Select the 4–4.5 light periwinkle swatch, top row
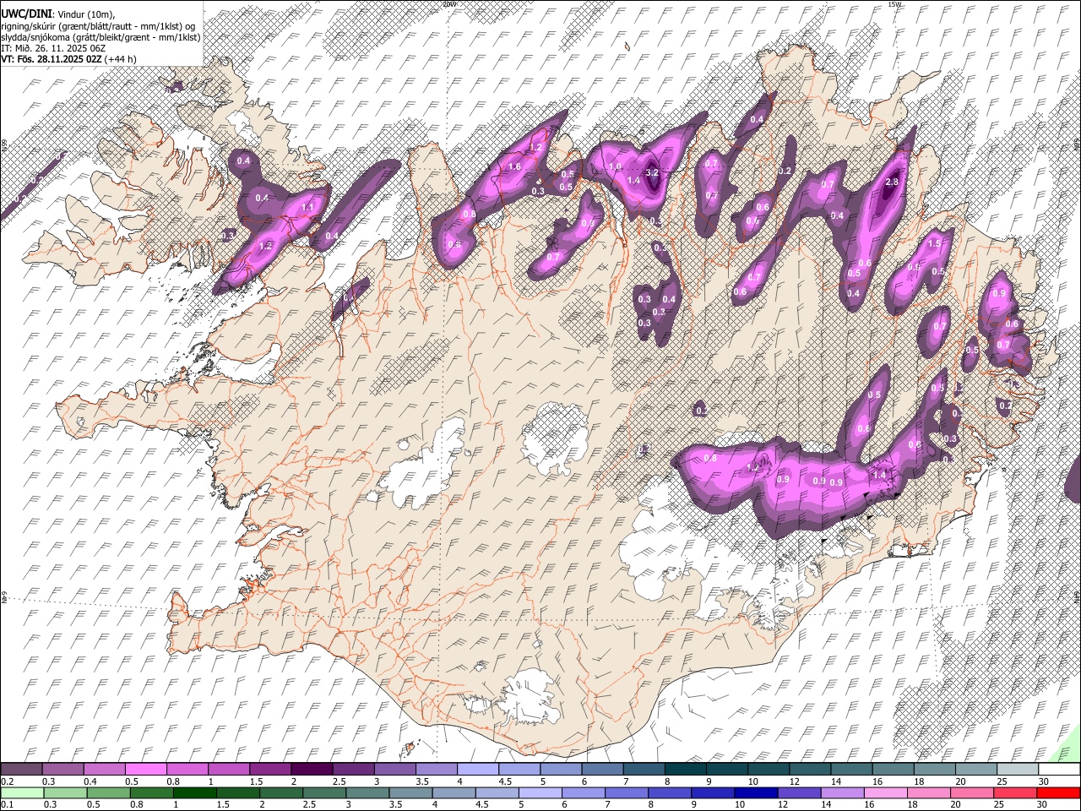 tap(478, 769)
